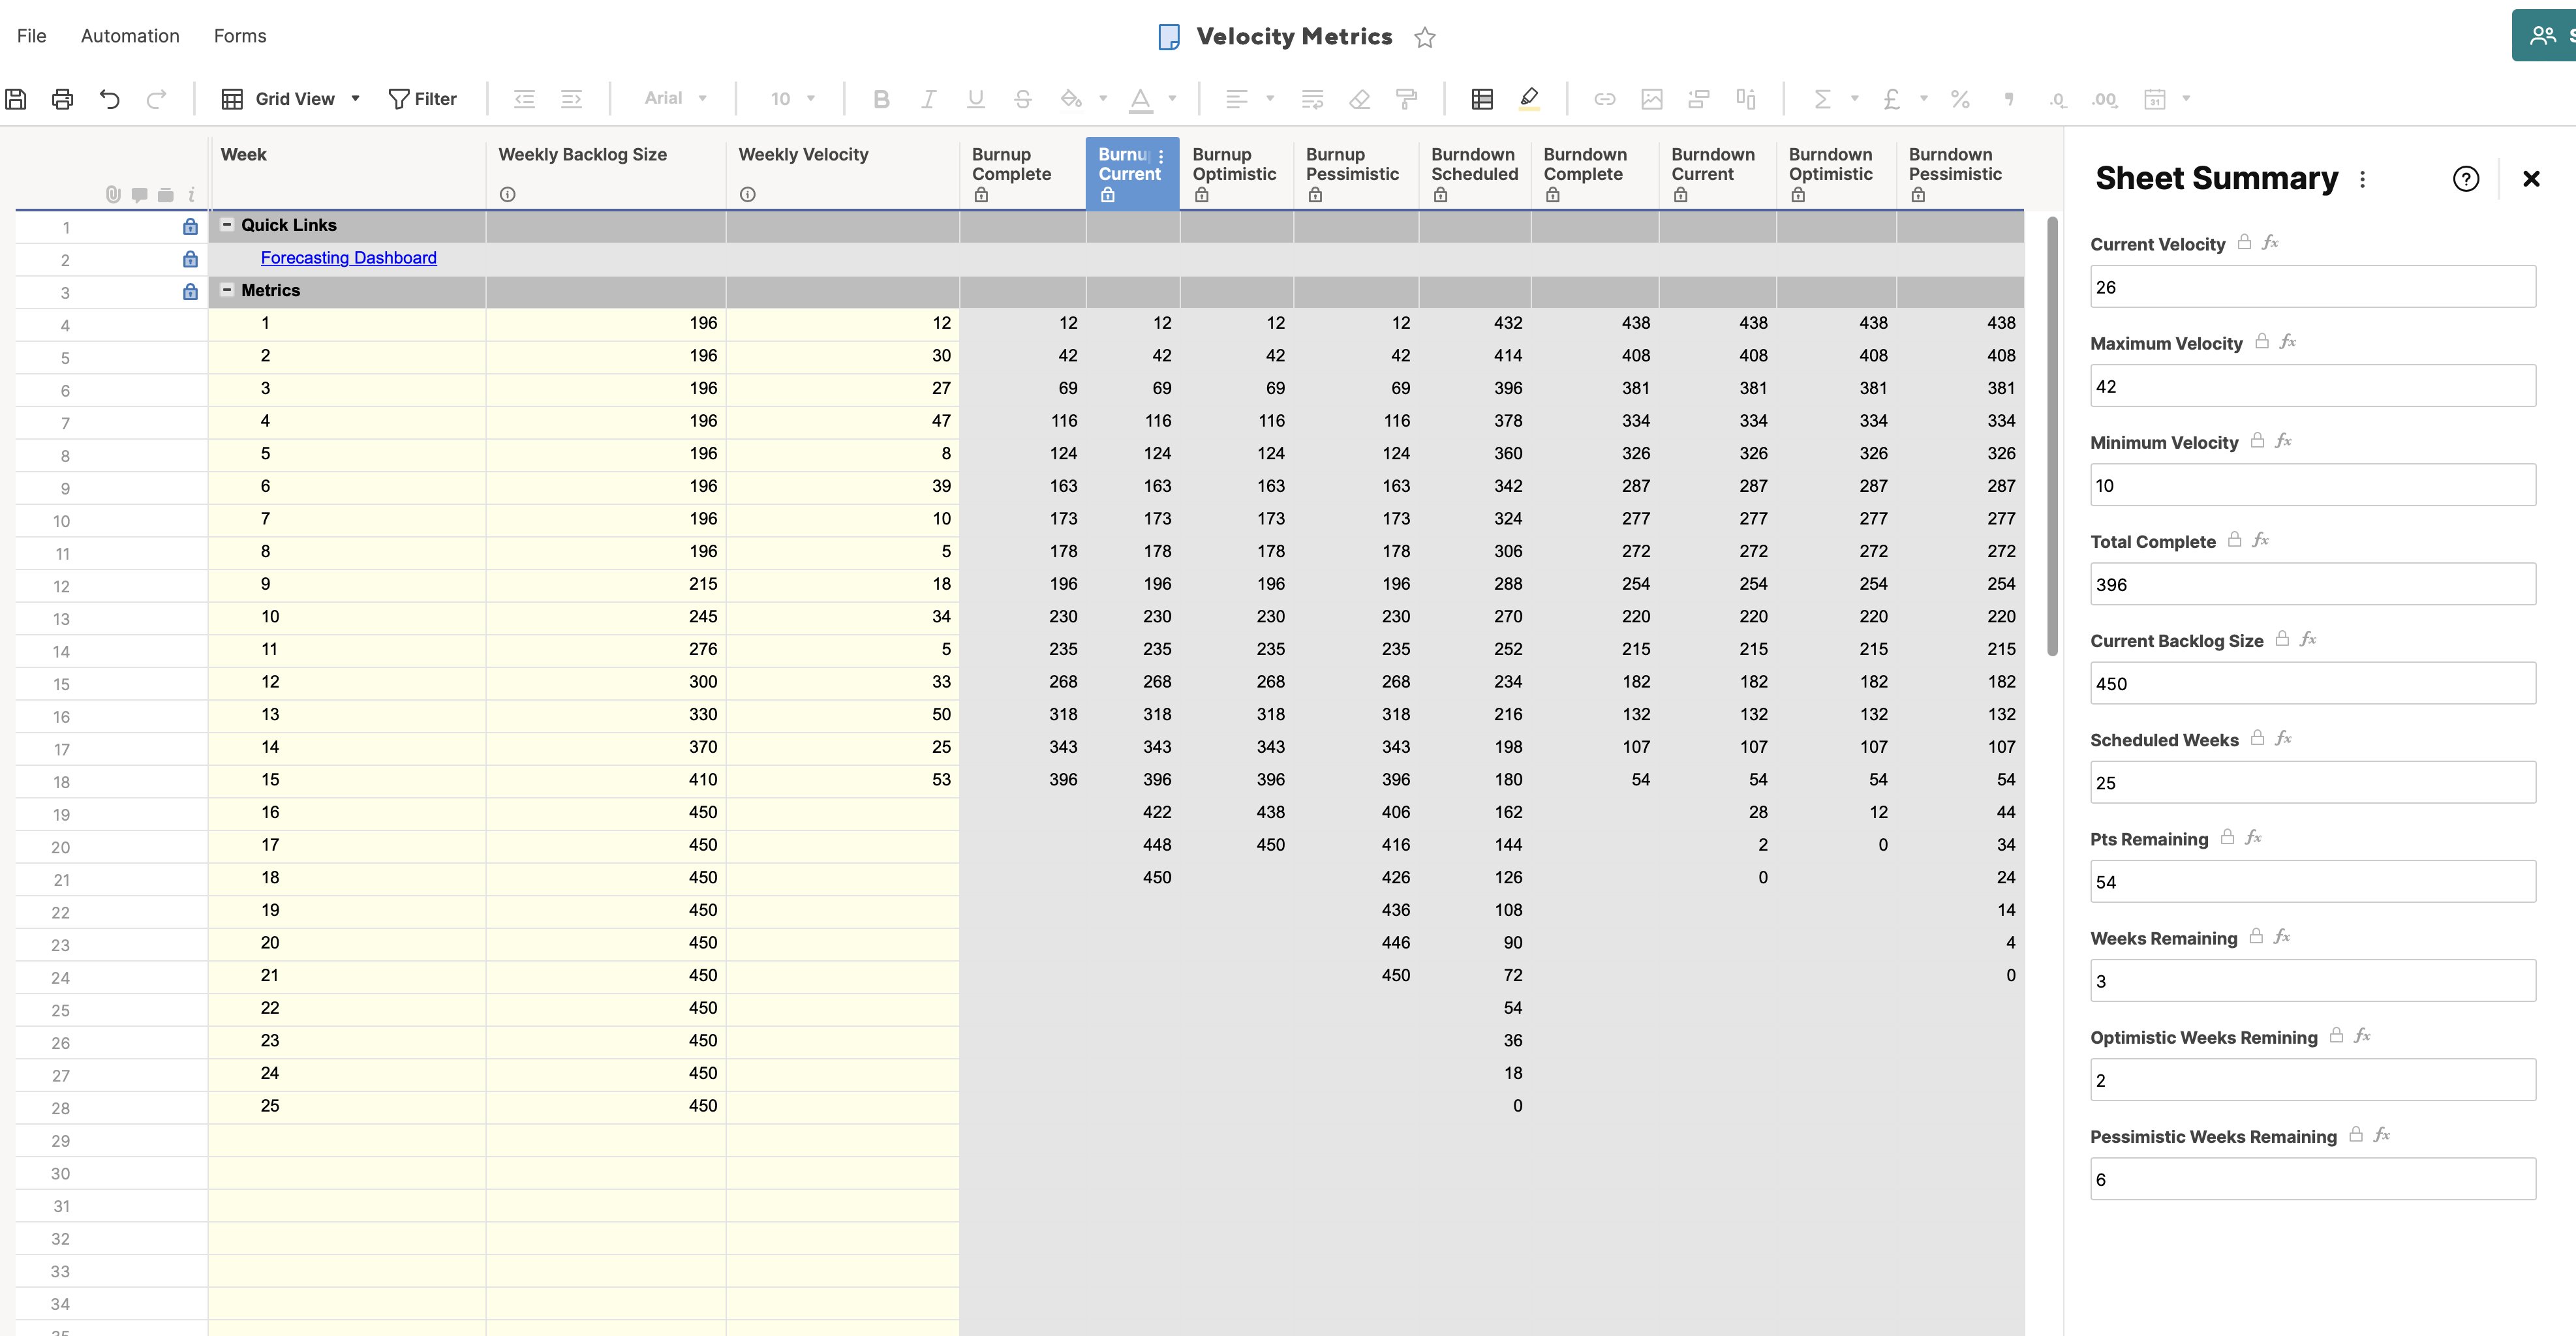2576x1336 pixels.
Task: Click the lock icon on row 1
Action: point(190,227)
